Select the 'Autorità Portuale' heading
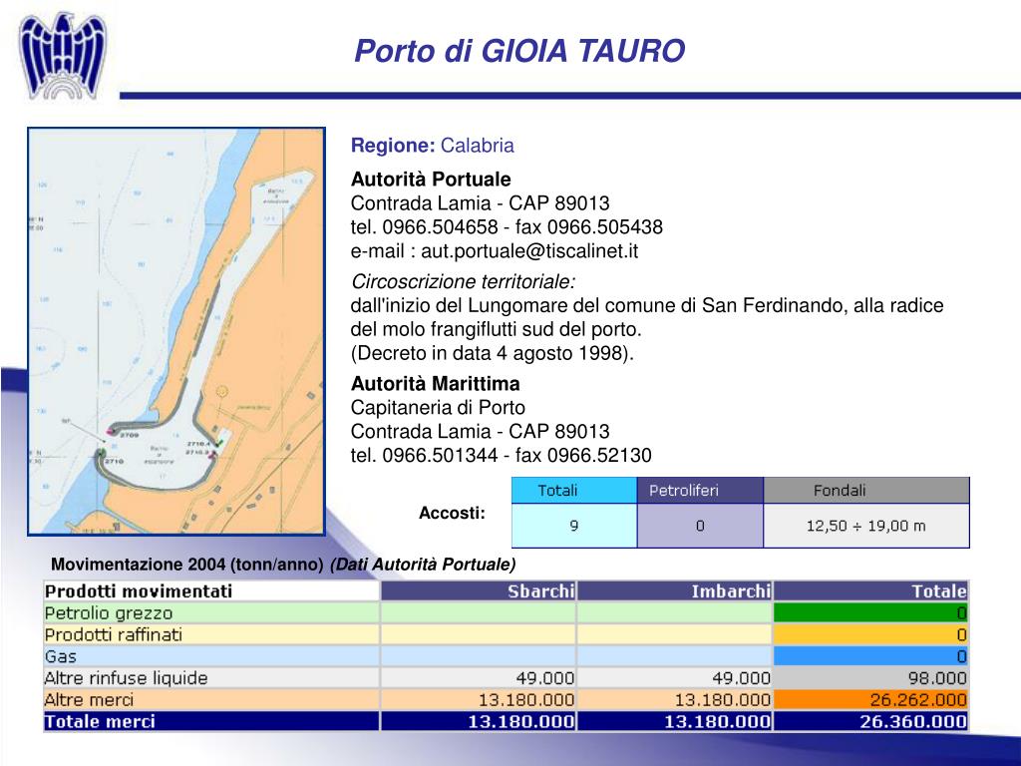1021x766 pixels. pos(431,180)
